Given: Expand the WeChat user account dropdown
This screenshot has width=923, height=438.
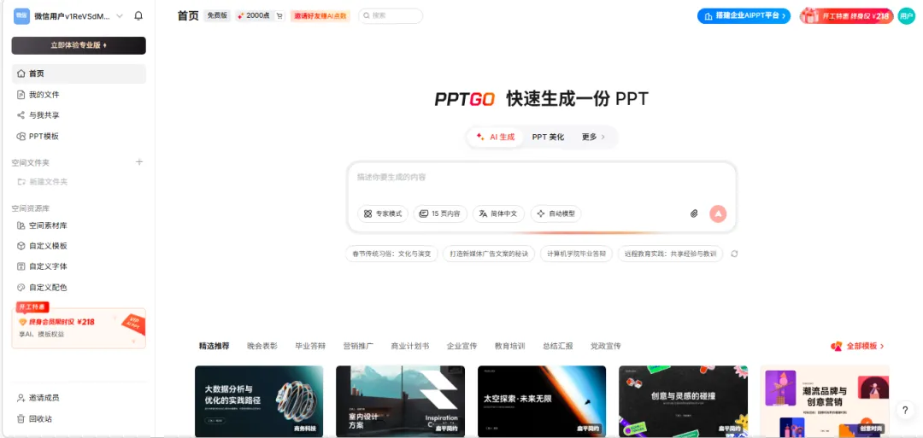Looking at the screenshot, I should pyautogui.click(x=120, y=16).
